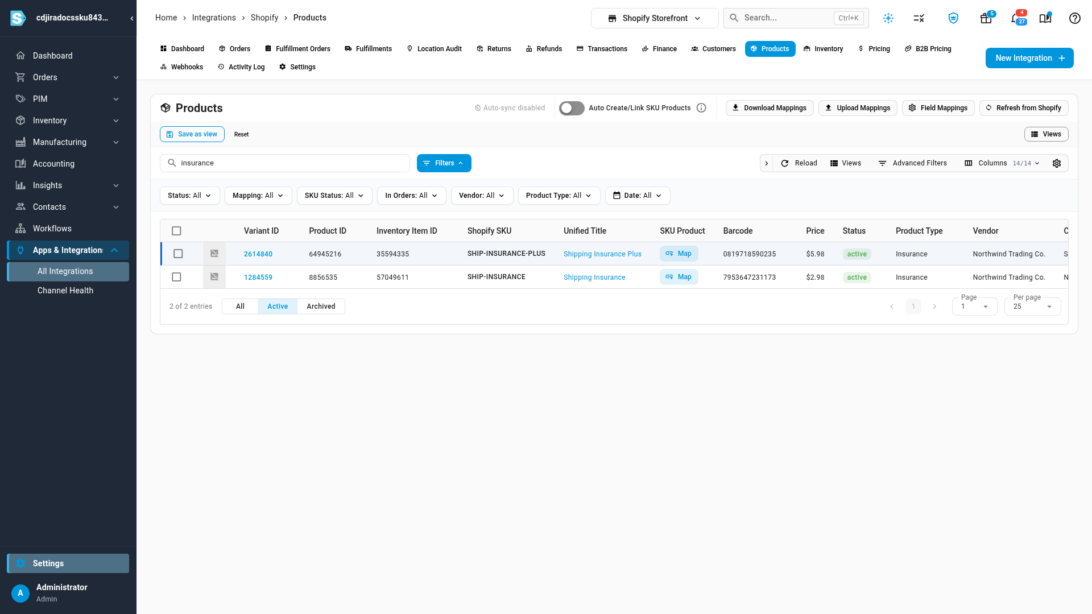
Task: Open the Page number dropdown
Action: 975,306
